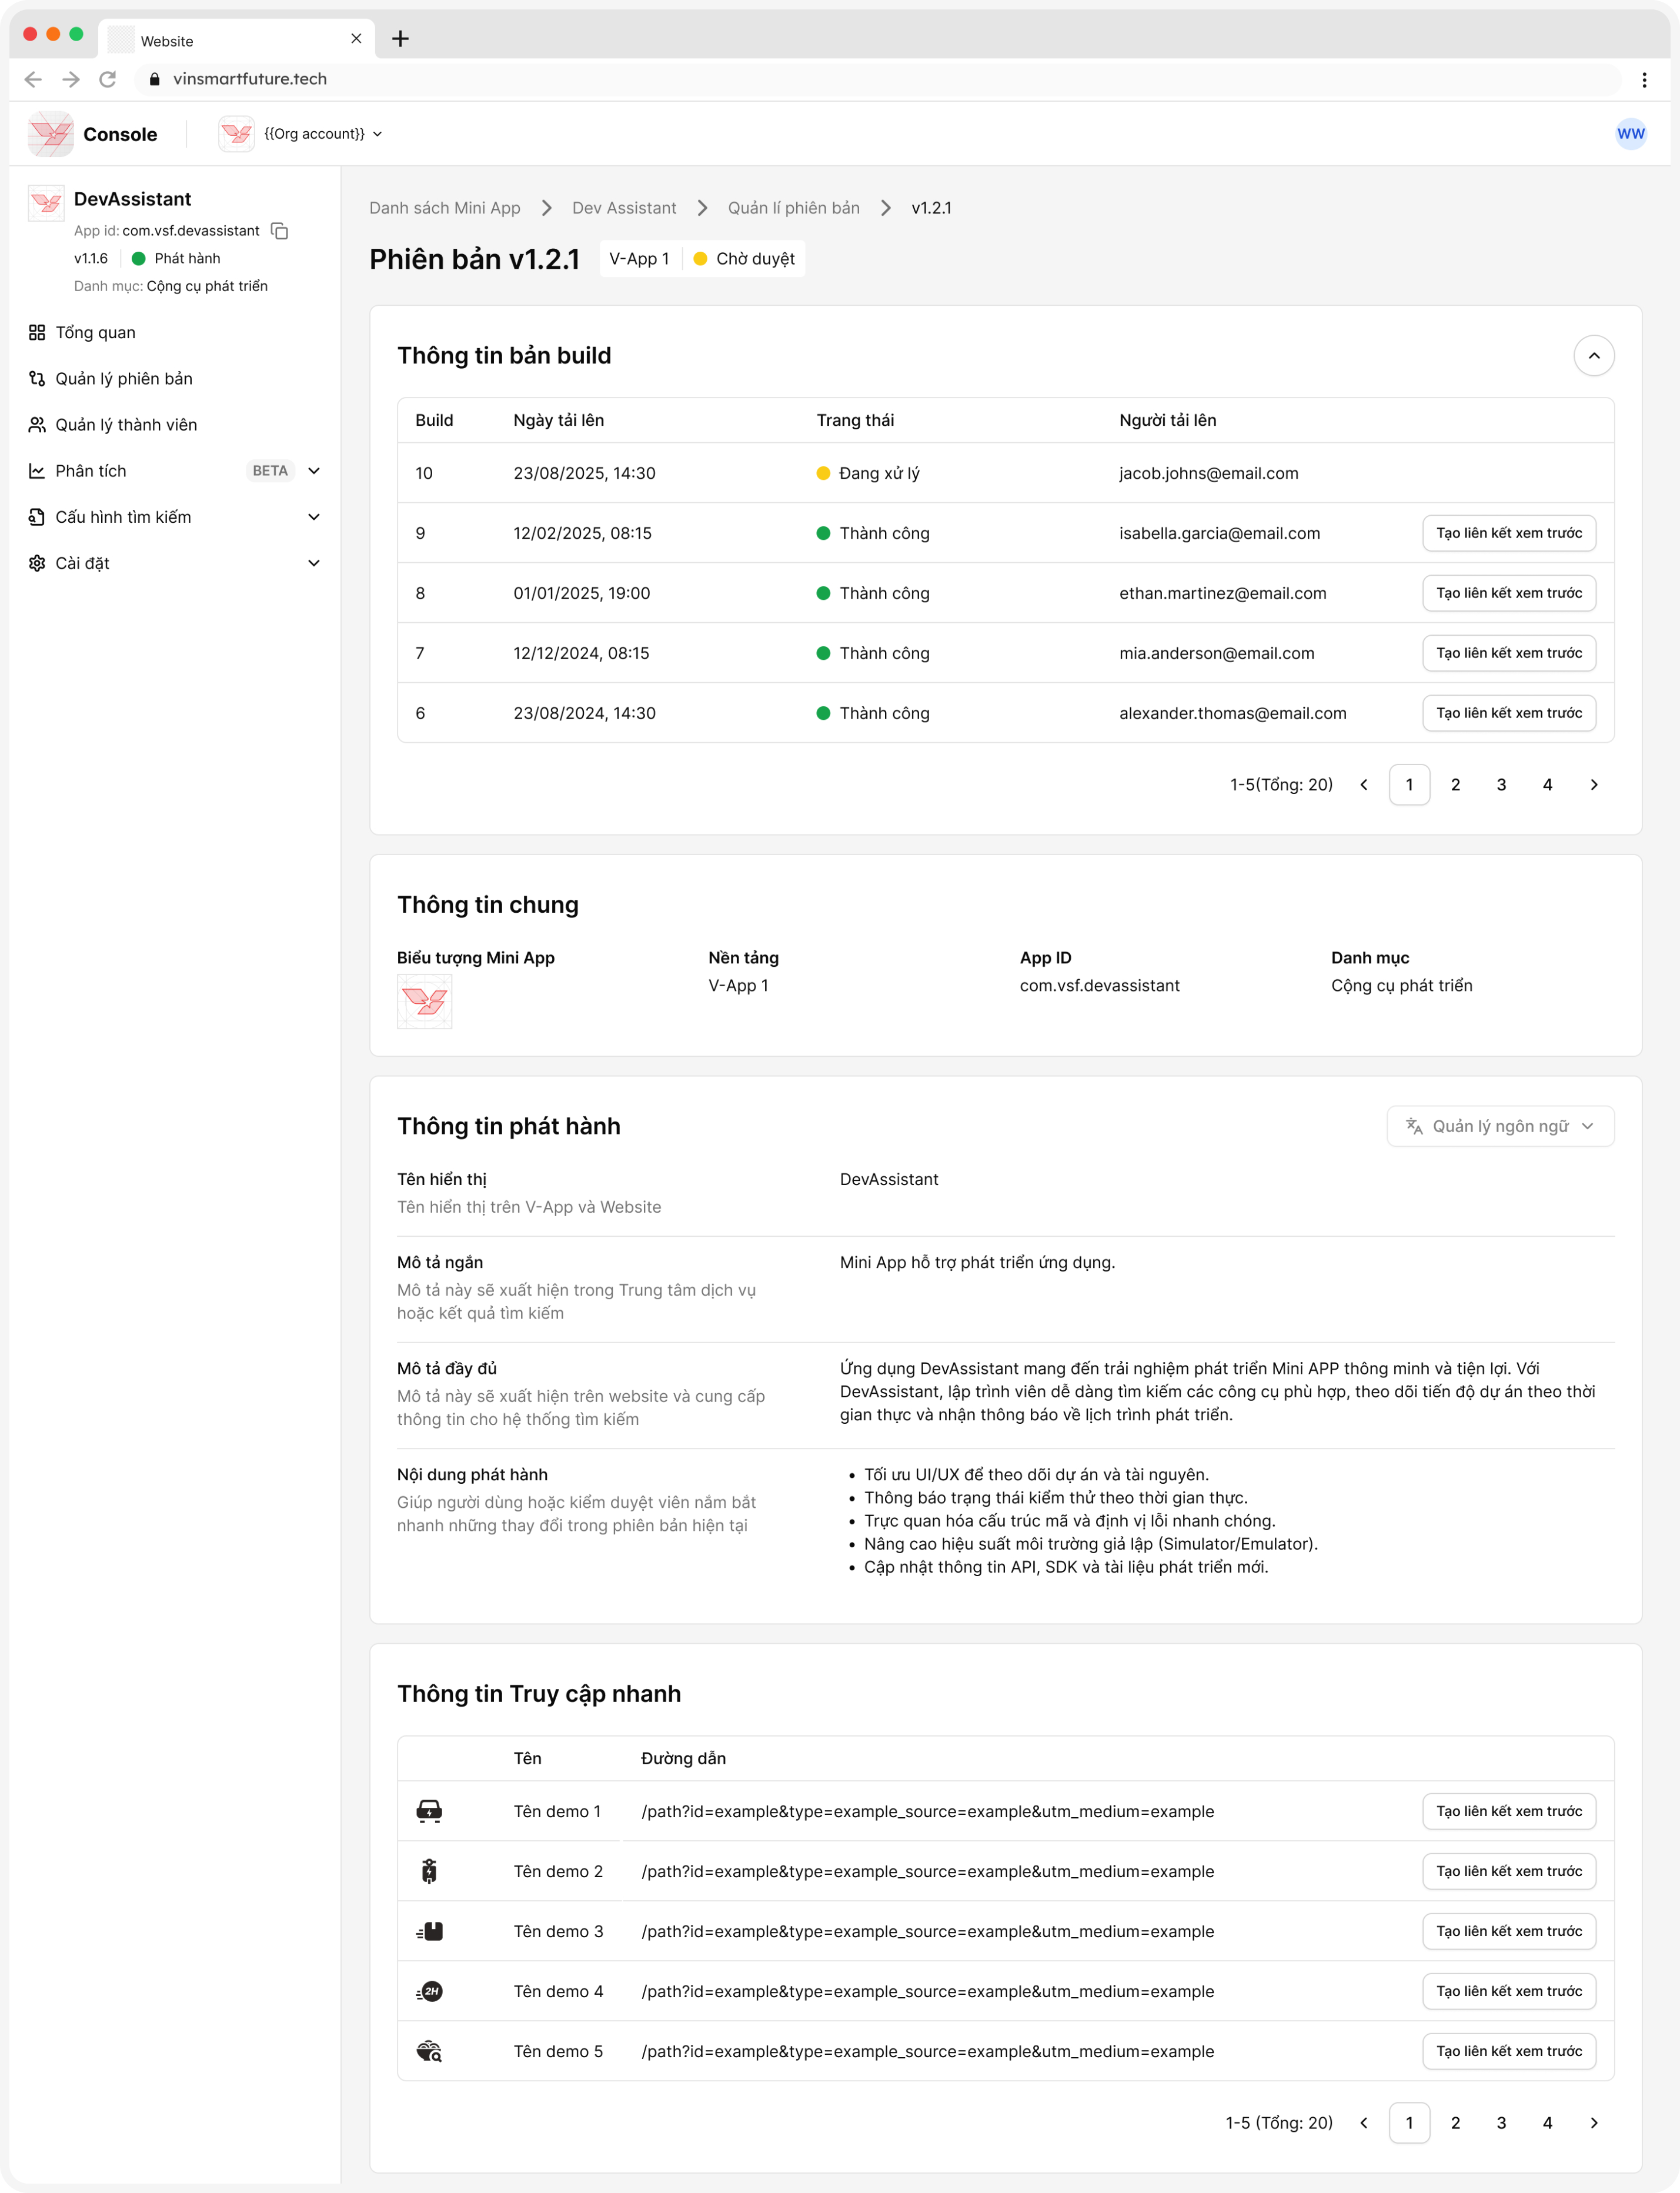Click Quản lí phiên bản breadcrumb
Viewport: 1680px width, 2193px height.
point(794,208)
